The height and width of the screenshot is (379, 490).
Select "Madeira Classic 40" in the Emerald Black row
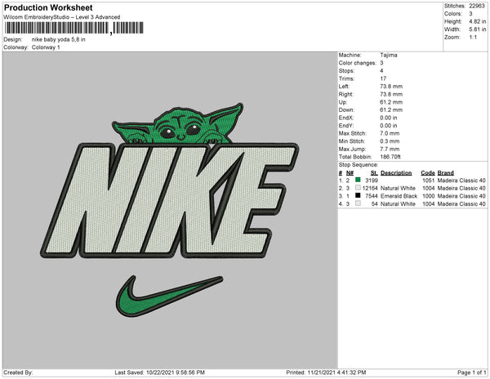[461, 196]
